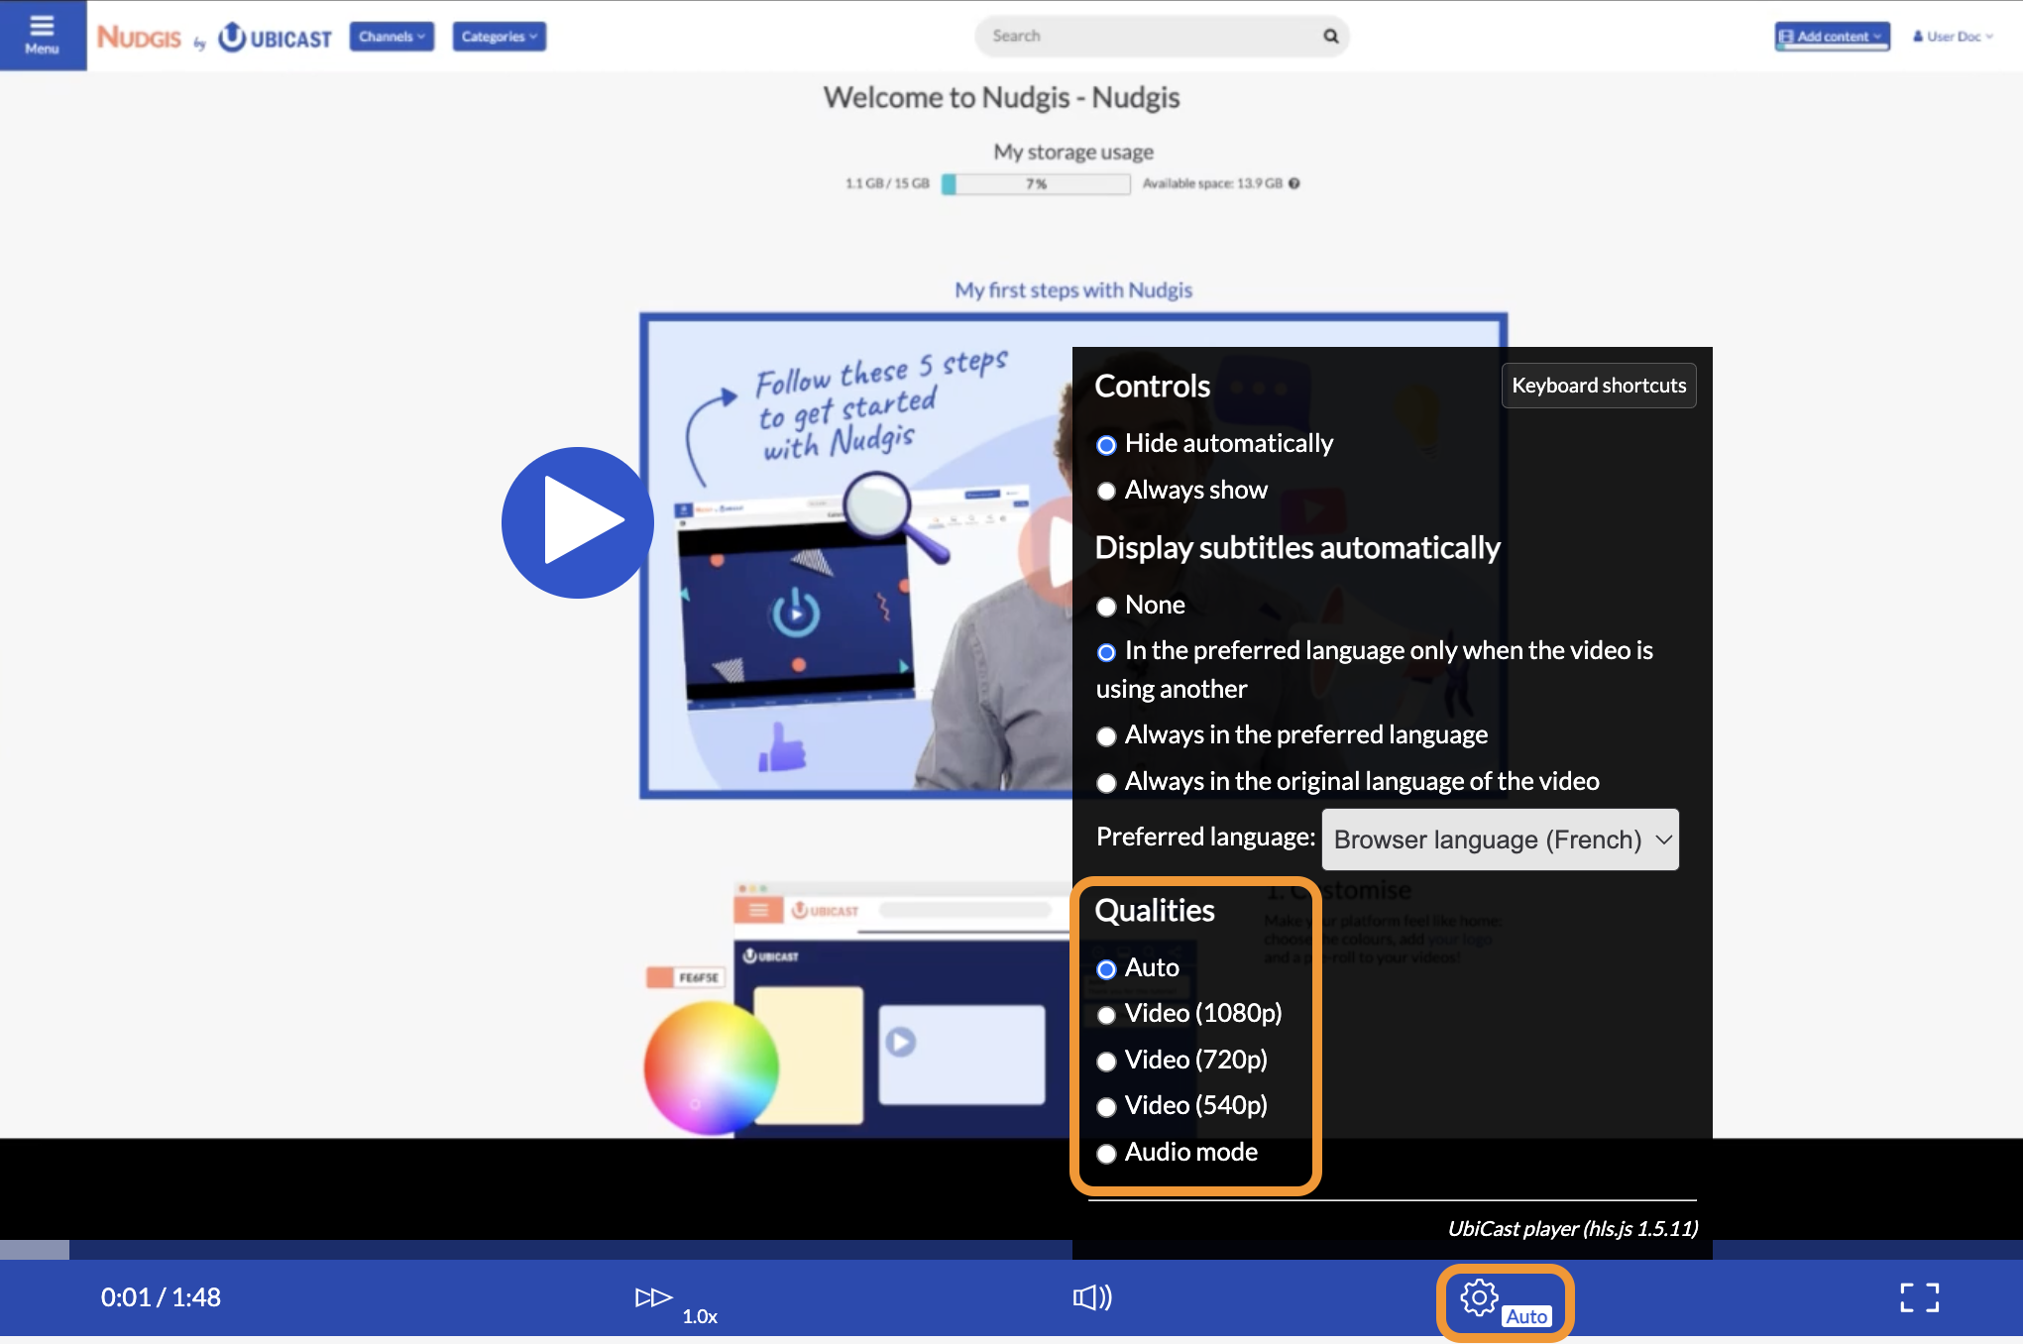The image size is (2023, 1344).
Task: Click the 0:01 / 1:48 time display
Action: point(161,1297)
